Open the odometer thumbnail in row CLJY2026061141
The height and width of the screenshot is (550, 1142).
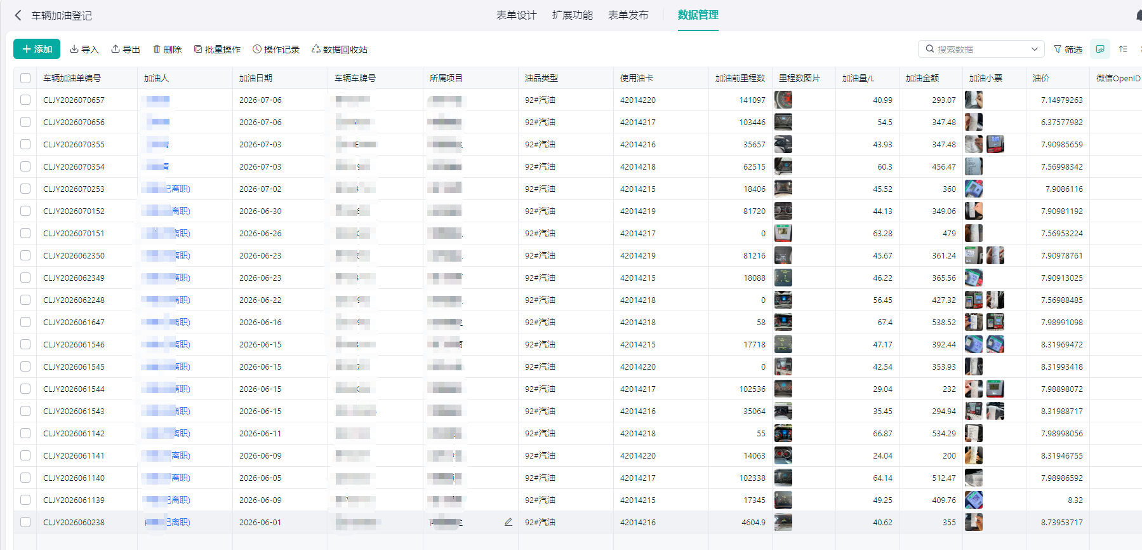pyautogui.click(x=783, y=455)
